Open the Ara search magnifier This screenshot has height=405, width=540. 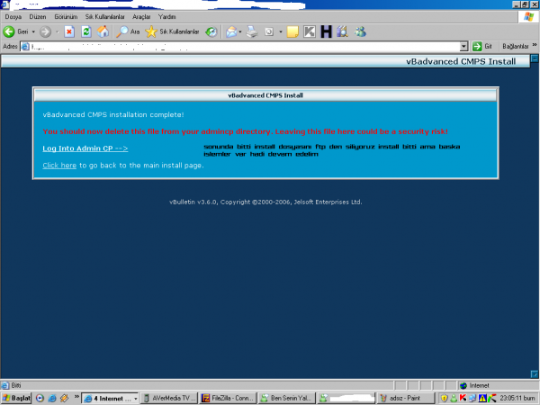tap(128, 31)
